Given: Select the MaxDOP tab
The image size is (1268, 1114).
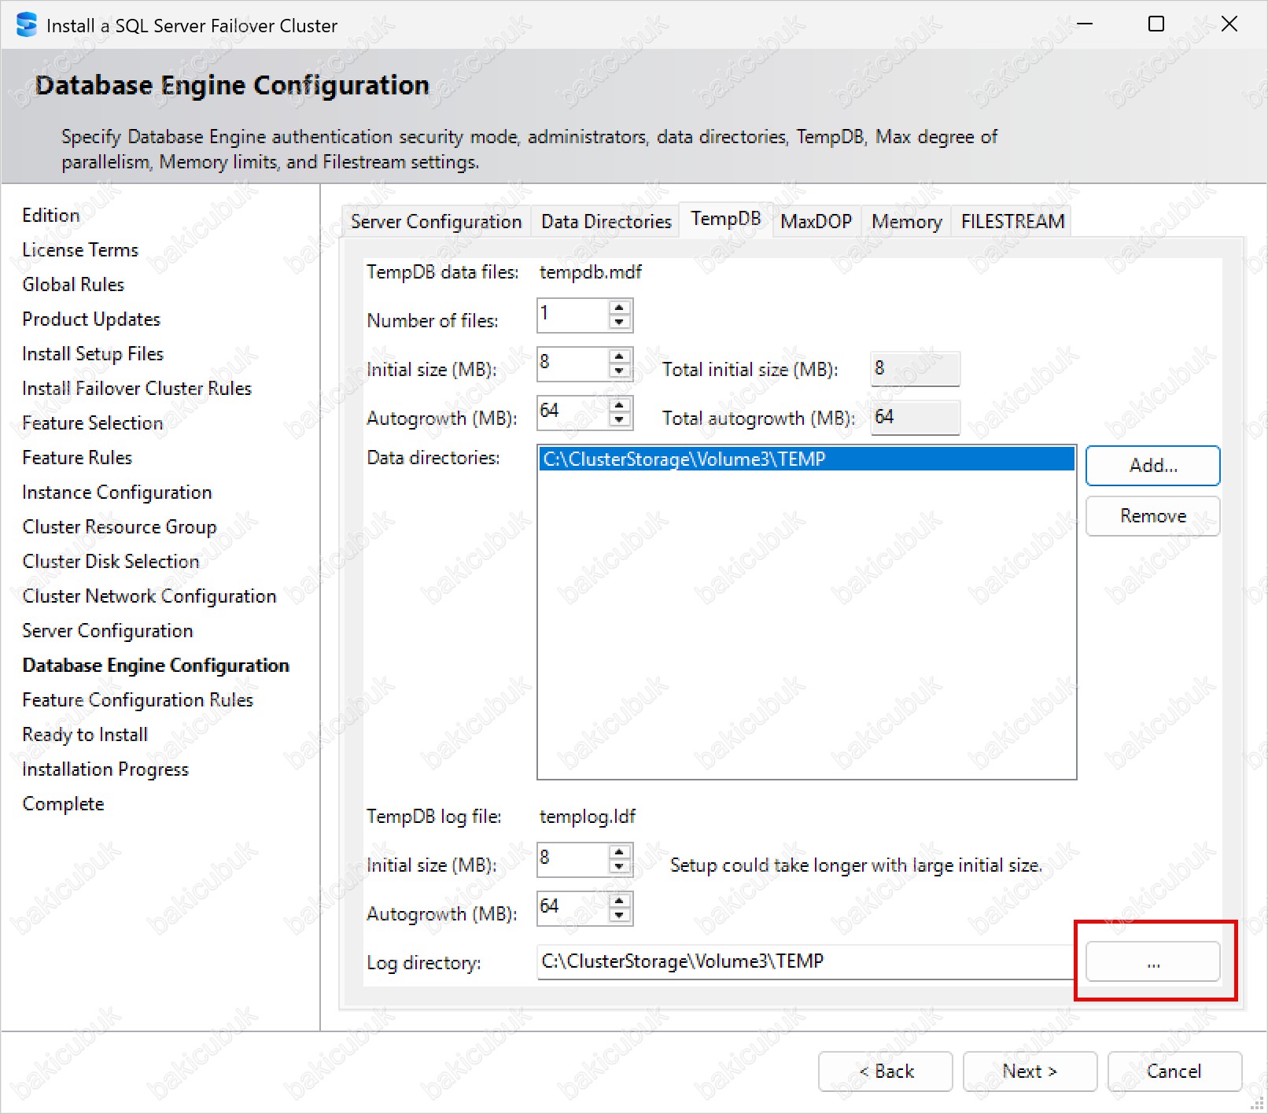Looking at the screenshot, I should coord(816,222).
